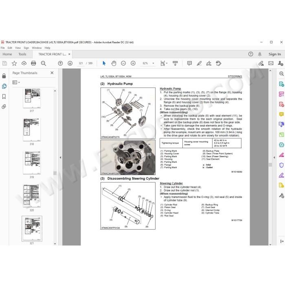Select the Highlight text pen tool
285x285 pixels.
[199, 63]
